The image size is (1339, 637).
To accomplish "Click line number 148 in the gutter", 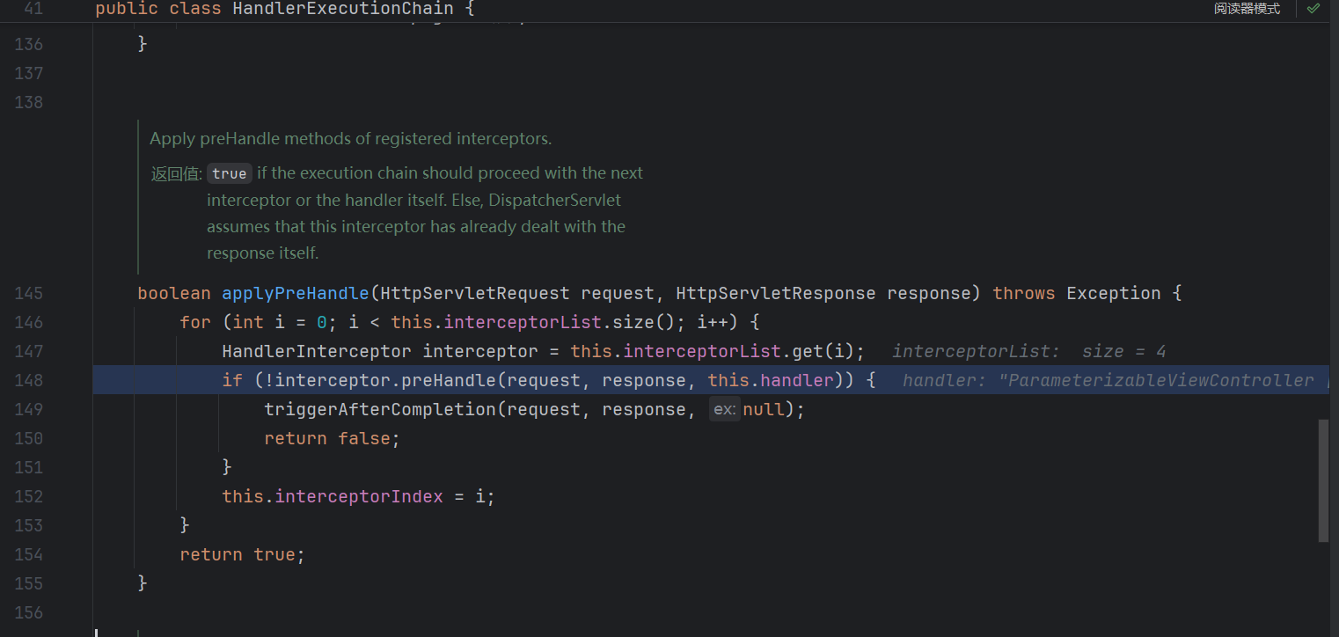I will coord(28,380).
